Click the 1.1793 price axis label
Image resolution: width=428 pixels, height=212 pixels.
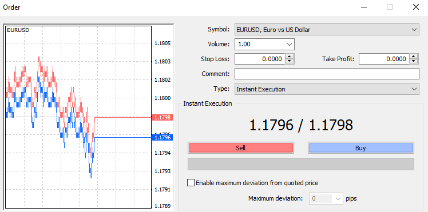pos(163,171)
